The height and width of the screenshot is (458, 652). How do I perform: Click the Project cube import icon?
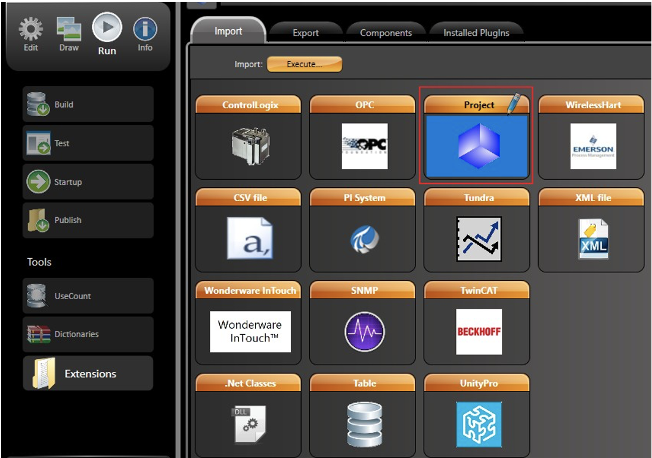[x=478, y=146]
